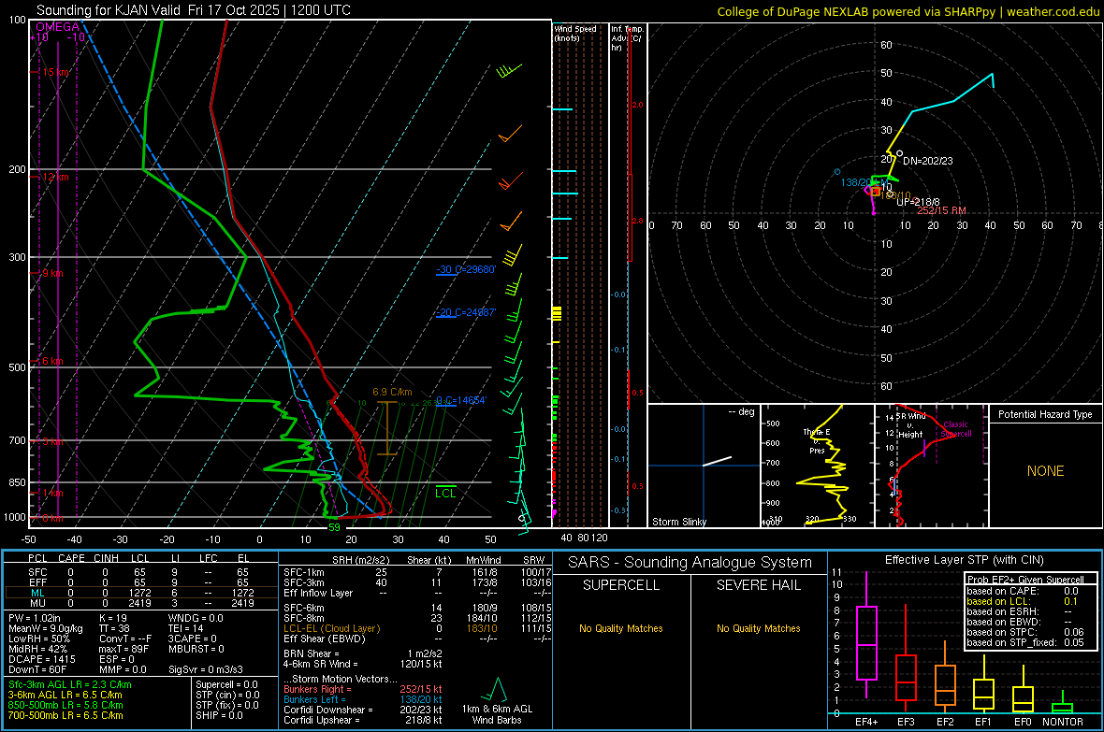This screenshot has width=1104, height=732.
Task: Click the '-20 C=24887' height label
Action: (466, 312)
